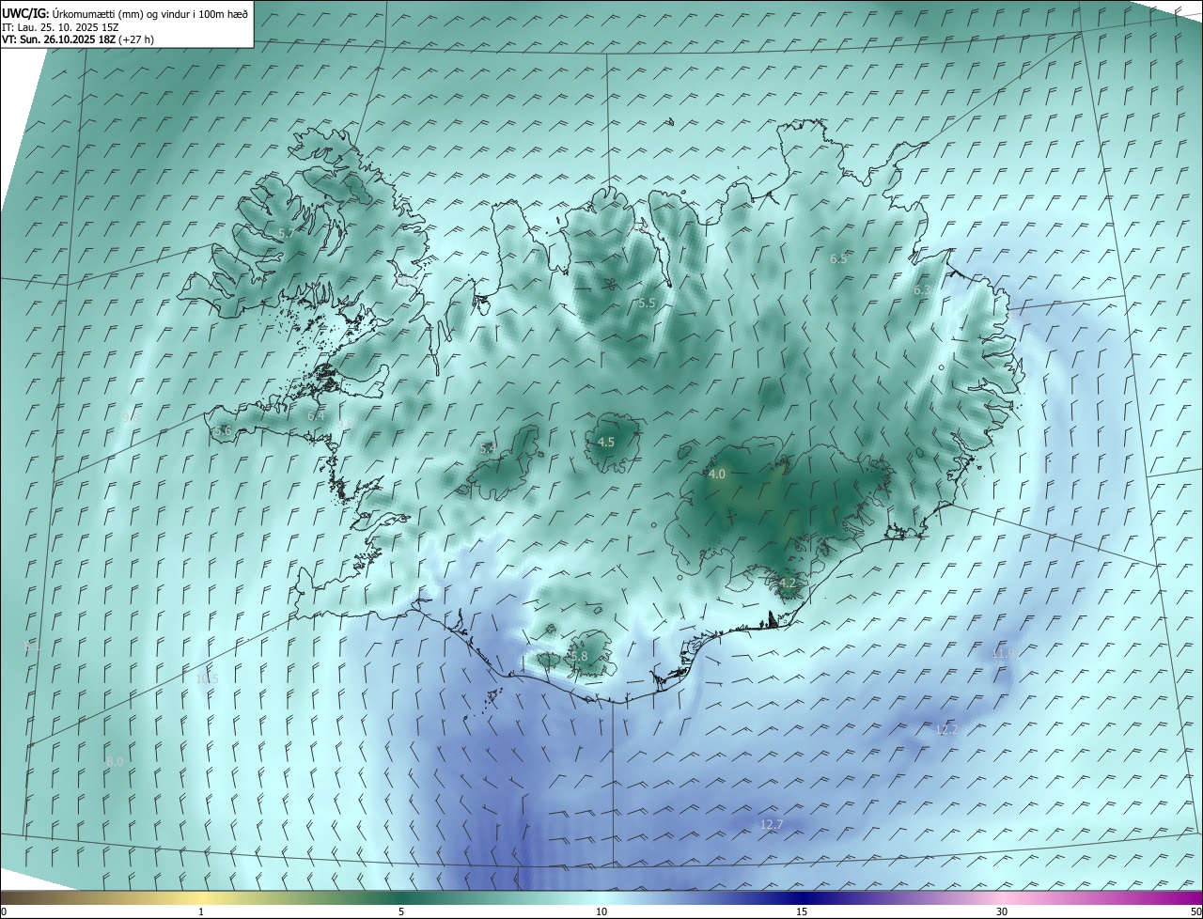
Task: Click the 10 tick on the color scale
Action: coord(601,911)
